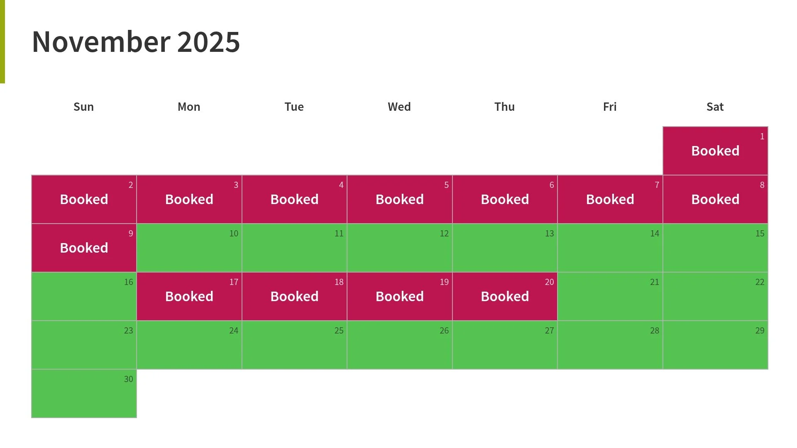Select available day 30 cell
The height and width of the screenshot is (448, 797).
84,393
